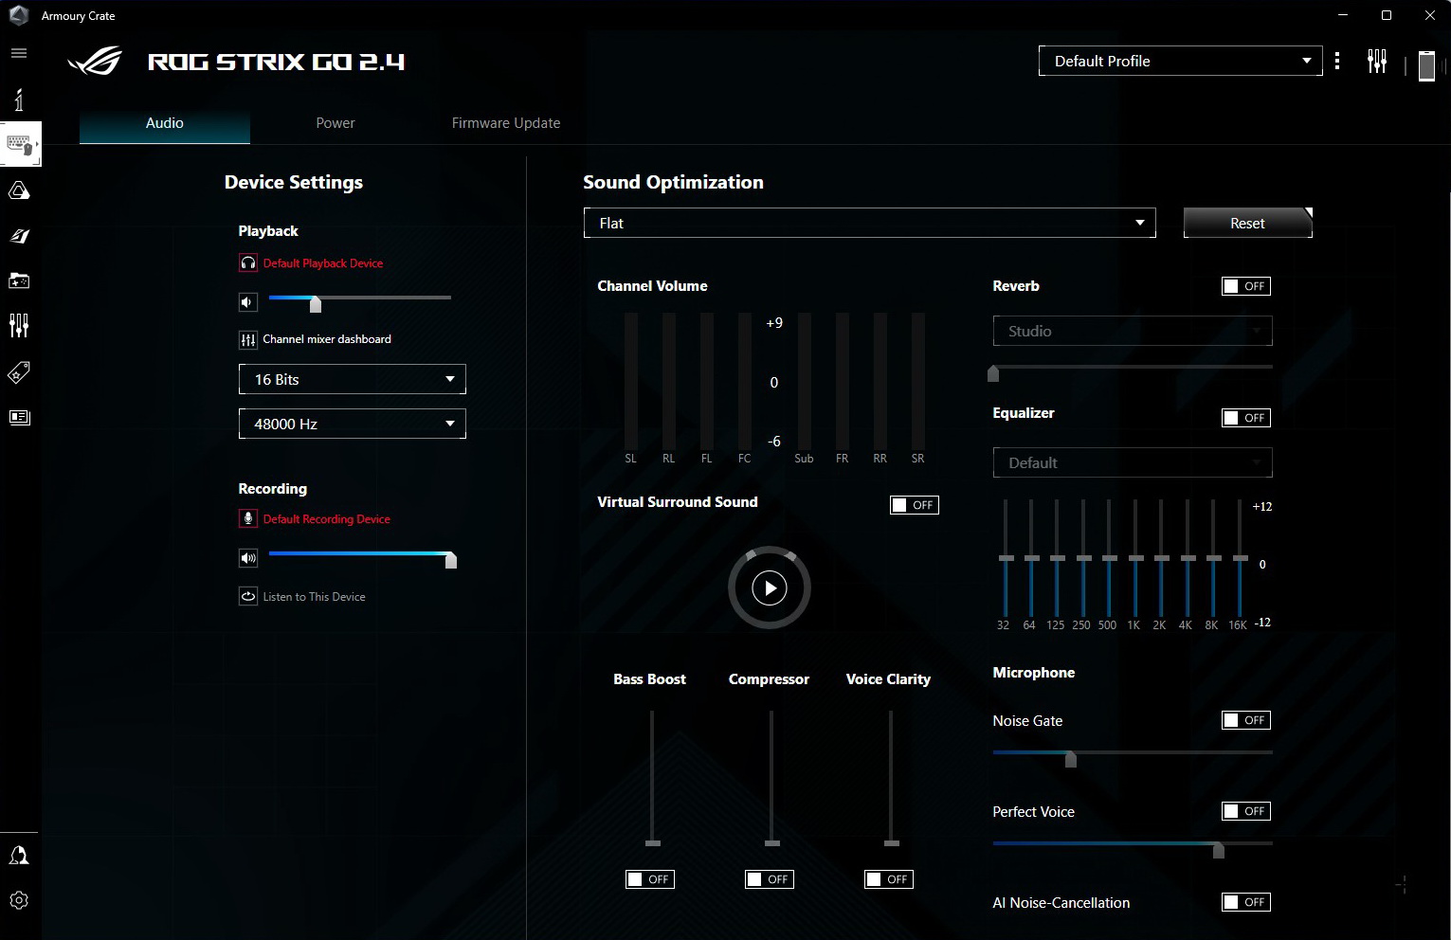Expand the Default Profile dropdown
The height and width of the screenshot is (940, 1451).
pyautogui.click(x=1180, y=62)
